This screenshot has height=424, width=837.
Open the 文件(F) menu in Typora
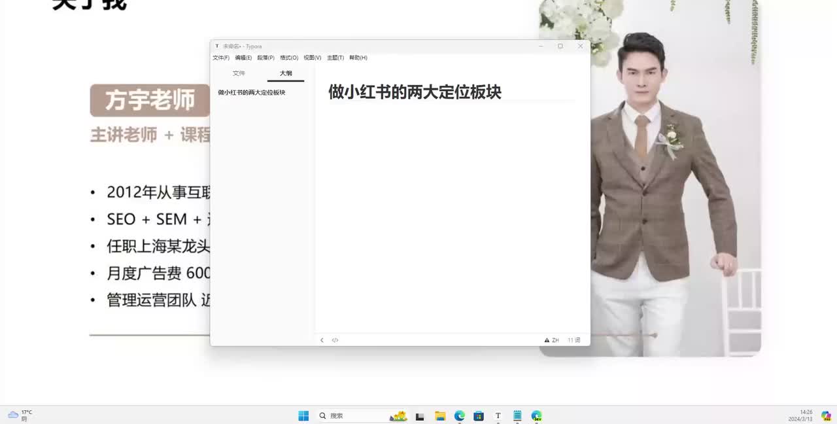pyautogui.click(x=221, y=58)
